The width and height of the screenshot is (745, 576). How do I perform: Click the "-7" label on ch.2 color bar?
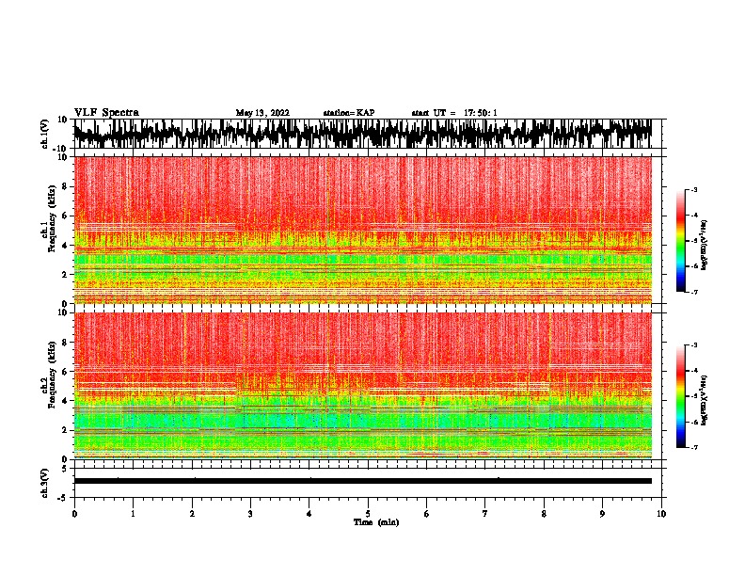(693, 448)
